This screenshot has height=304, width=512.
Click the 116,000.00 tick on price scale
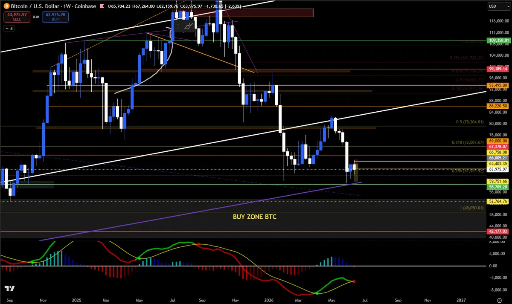(x=498, y=21)
